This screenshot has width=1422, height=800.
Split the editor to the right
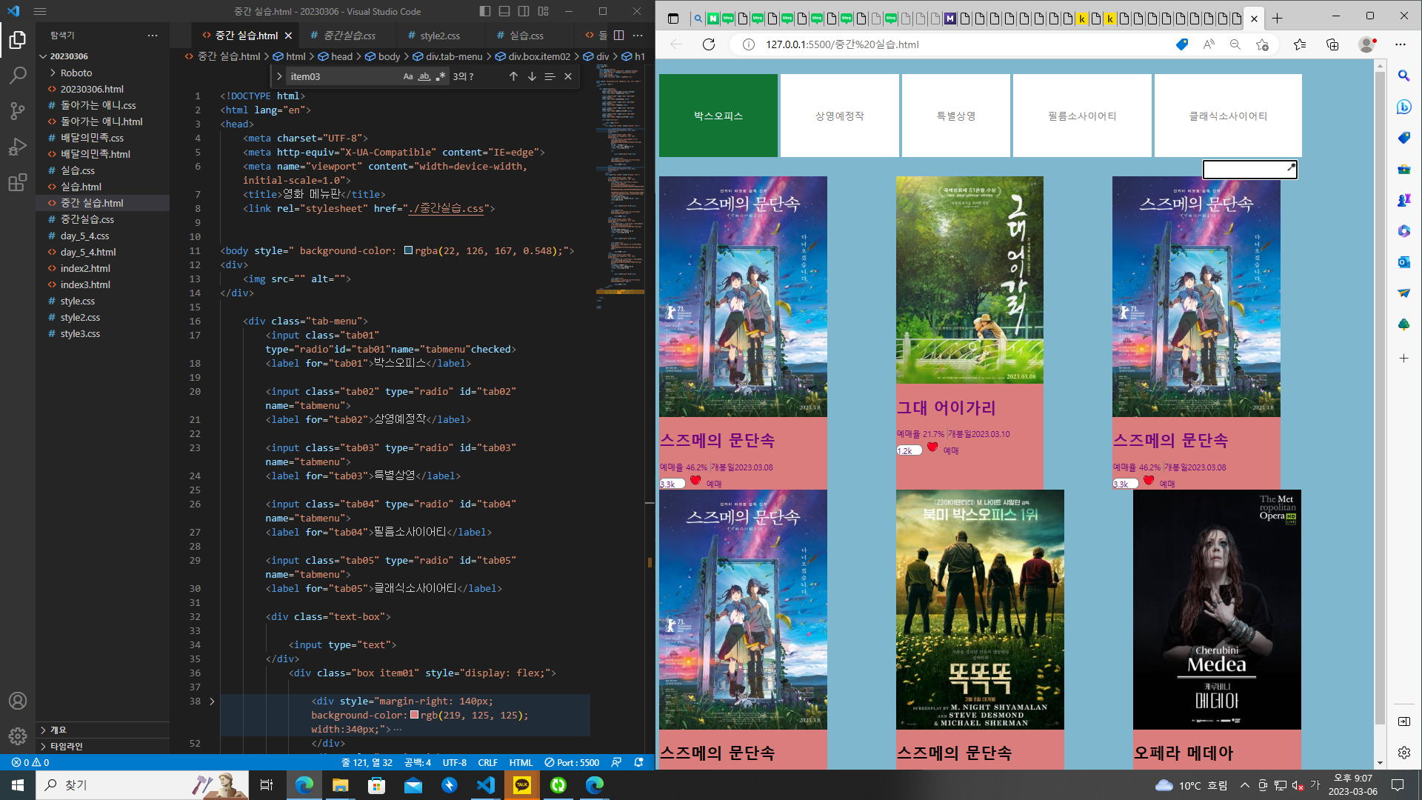tap(619, 35)
